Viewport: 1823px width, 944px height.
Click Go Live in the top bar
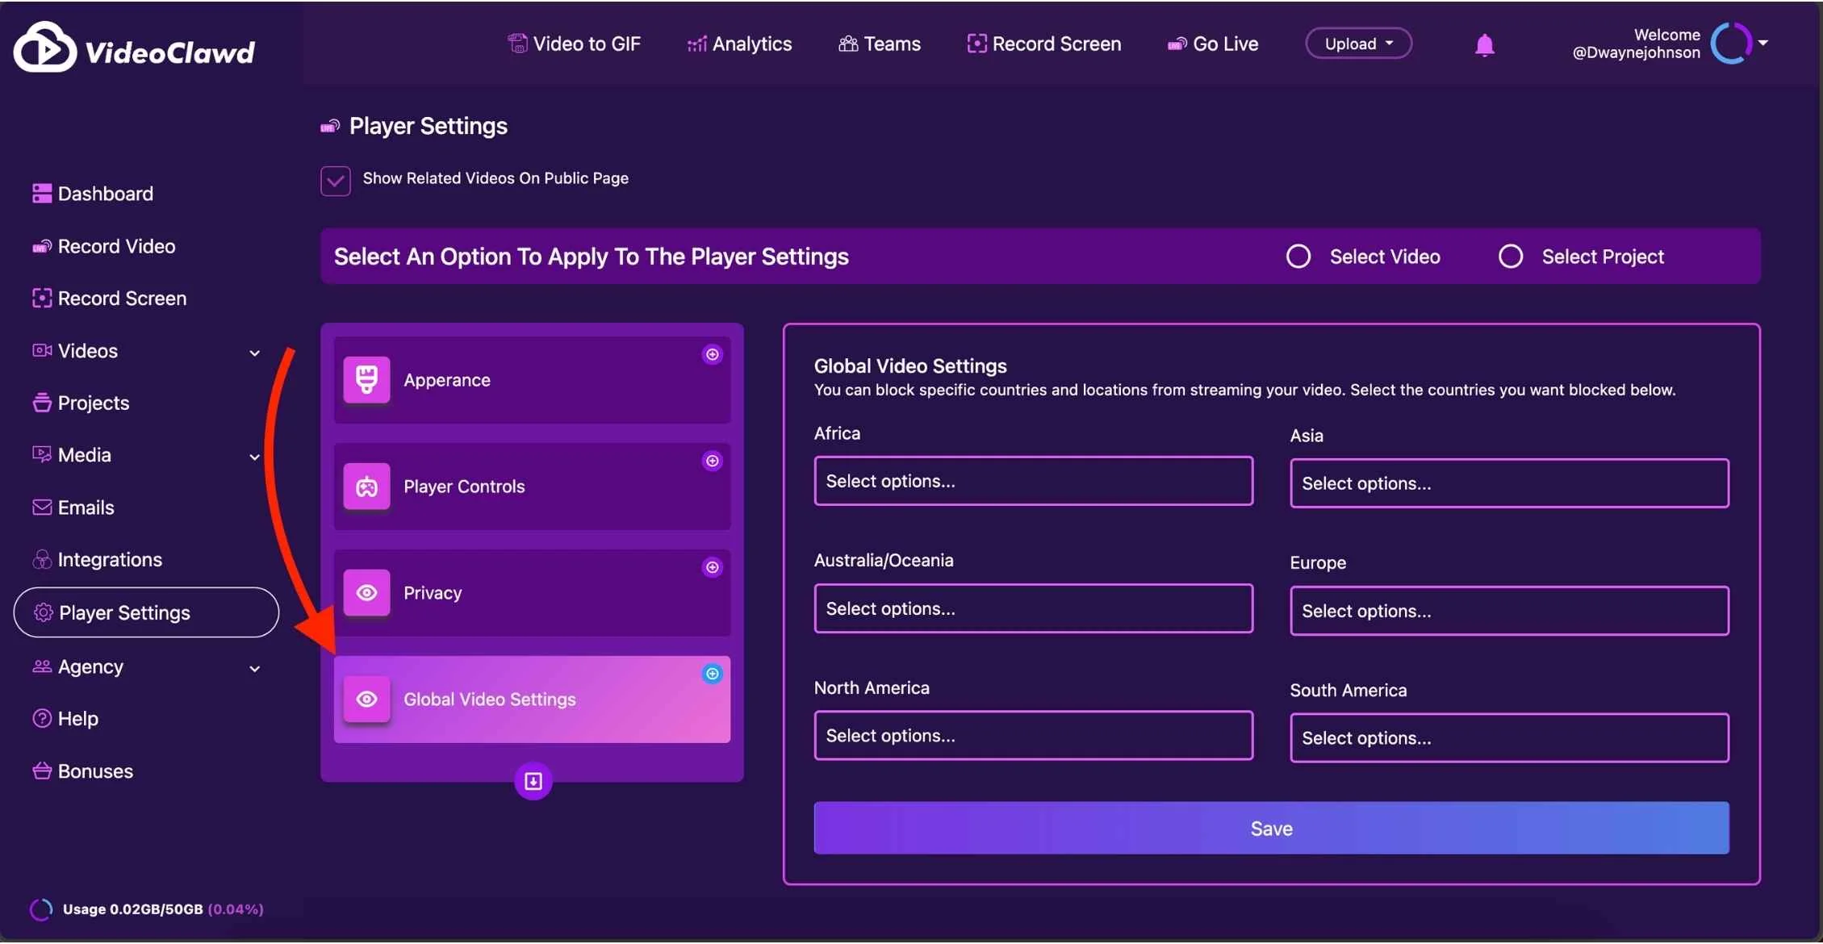point(1212,44)
